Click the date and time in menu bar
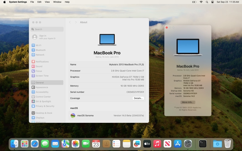The image size is (242, 151). [228, 2]
